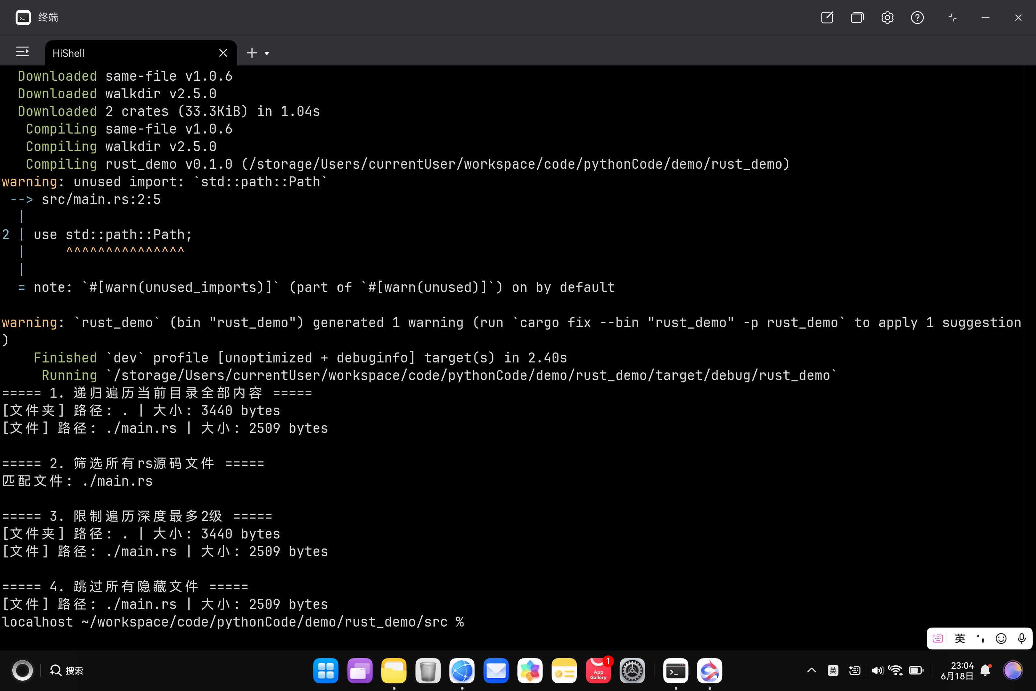1036x691 pixels.
Task: Expand hidden tray icons chevron
Action: [811, 671]
